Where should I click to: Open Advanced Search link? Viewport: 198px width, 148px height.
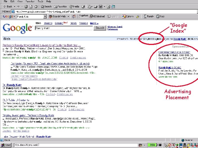coord(115,27)
